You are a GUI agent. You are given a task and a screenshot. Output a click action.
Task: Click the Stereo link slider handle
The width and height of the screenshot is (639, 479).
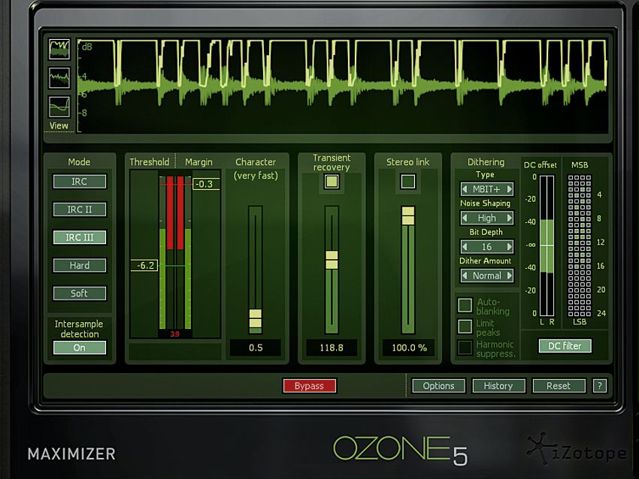pyautogui.click(x=408, y=215)
